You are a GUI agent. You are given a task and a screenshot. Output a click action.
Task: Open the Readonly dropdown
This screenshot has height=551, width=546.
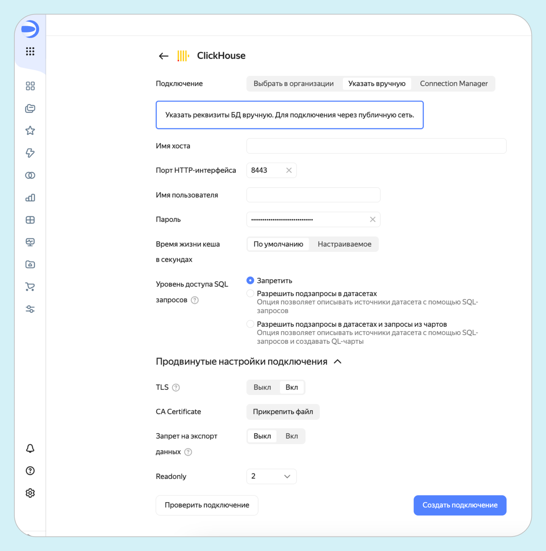(x=271, y=476)
